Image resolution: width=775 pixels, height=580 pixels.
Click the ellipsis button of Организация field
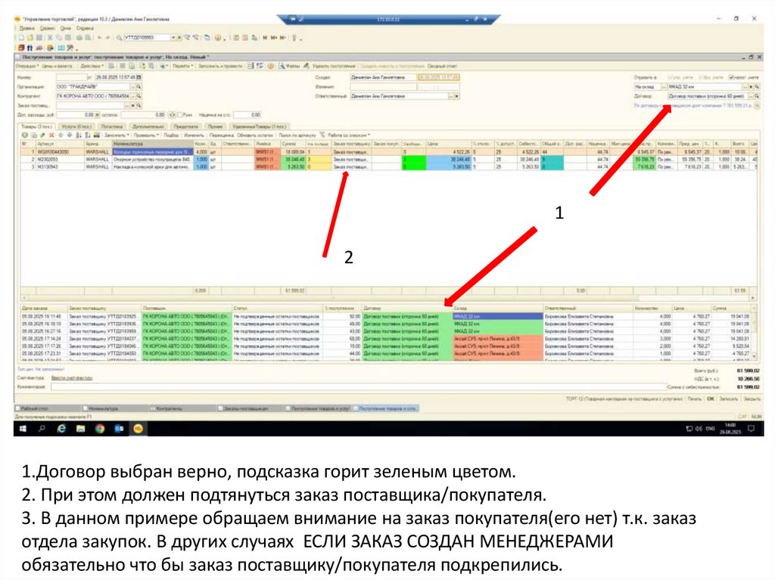pos(133,87)
